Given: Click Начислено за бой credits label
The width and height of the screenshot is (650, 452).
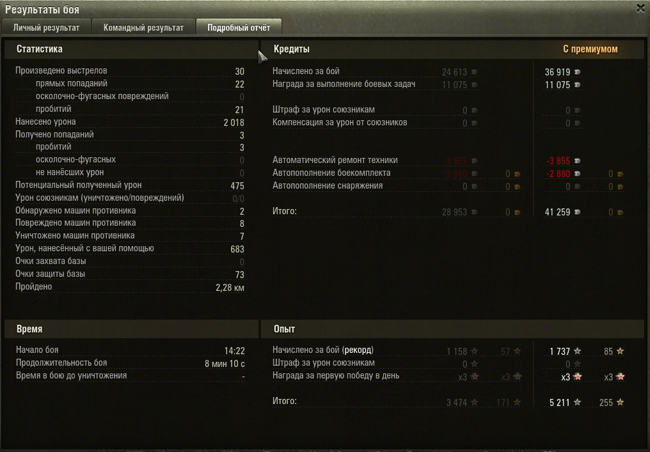Looking at the screenshot, I should pyautogui.click(x=306, y=71).
